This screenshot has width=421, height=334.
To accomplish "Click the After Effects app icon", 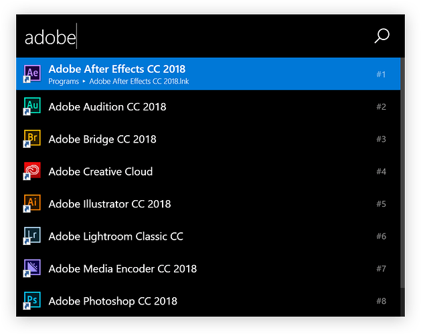I will [x=32, y=74].
